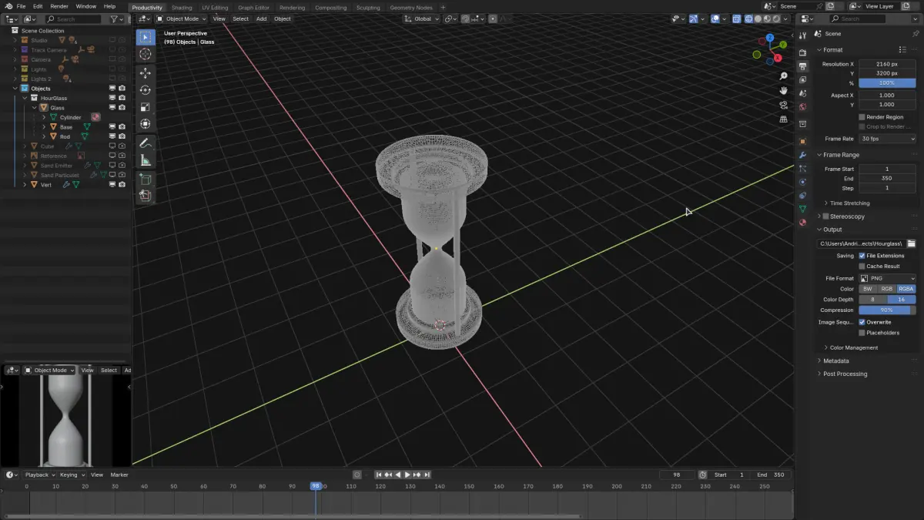Select the Transform tool
This screenshot has height=520, width=924.
146,124
